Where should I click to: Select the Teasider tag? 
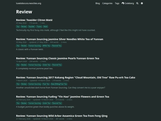click(32, 27)
